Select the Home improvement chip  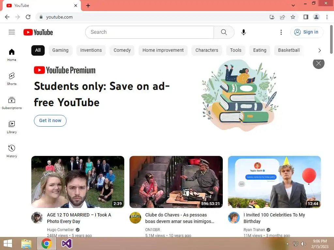coord(163,50)
